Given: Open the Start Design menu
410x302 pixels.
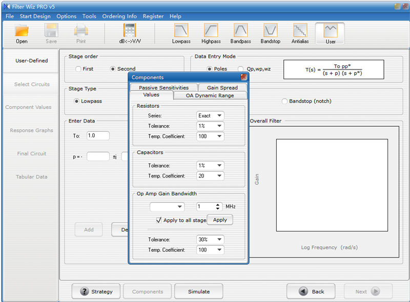Looking at the screenshot, I should pyautogui.click(x=35, y=16).
